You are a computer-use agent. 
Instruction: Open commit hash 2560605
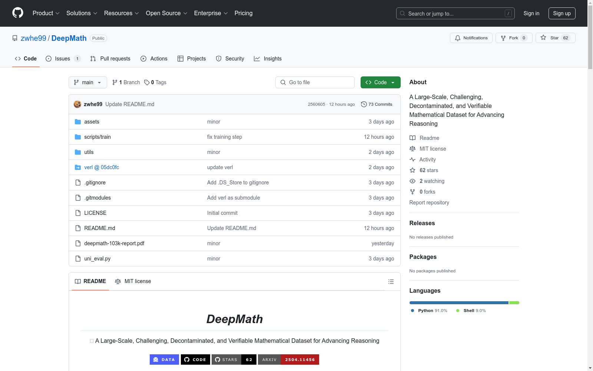[317, 104]
